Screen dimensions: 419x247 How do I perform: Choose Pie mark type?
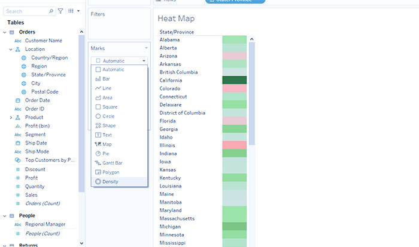[x=119, y=153]
